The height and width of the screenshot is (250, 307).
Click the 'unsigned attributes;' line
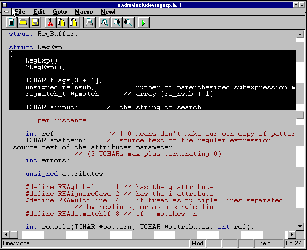66,174
